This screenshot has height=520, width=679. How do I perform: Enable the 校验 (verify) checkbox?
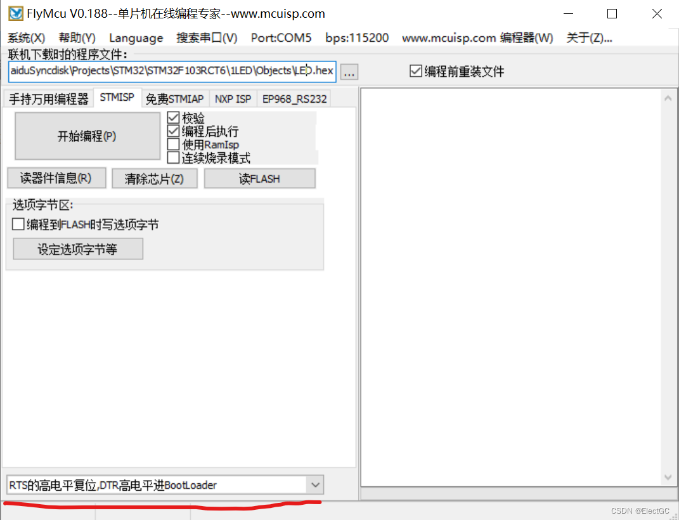coord(173,117)
